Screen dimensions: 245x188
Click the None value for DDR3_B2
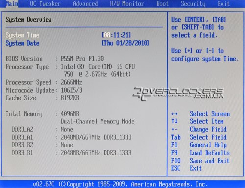click(x=67, y=145)
